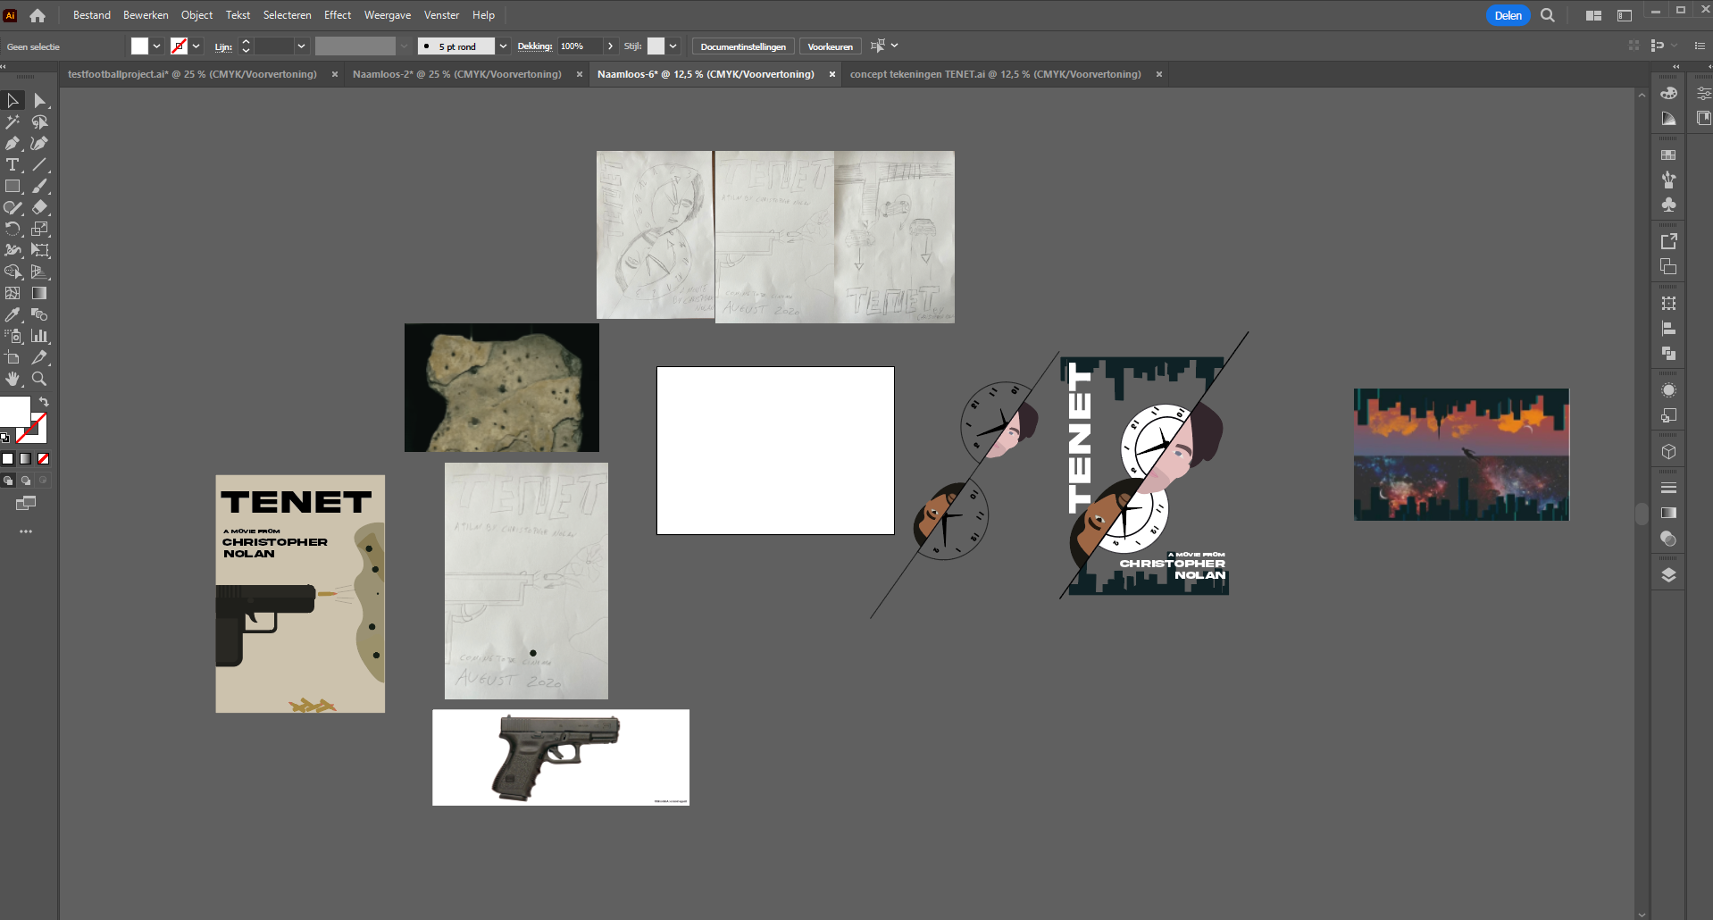Choose the Column Graph tool
The width and height of the screenshot is (1713, 920).
(x=39, y=336)
